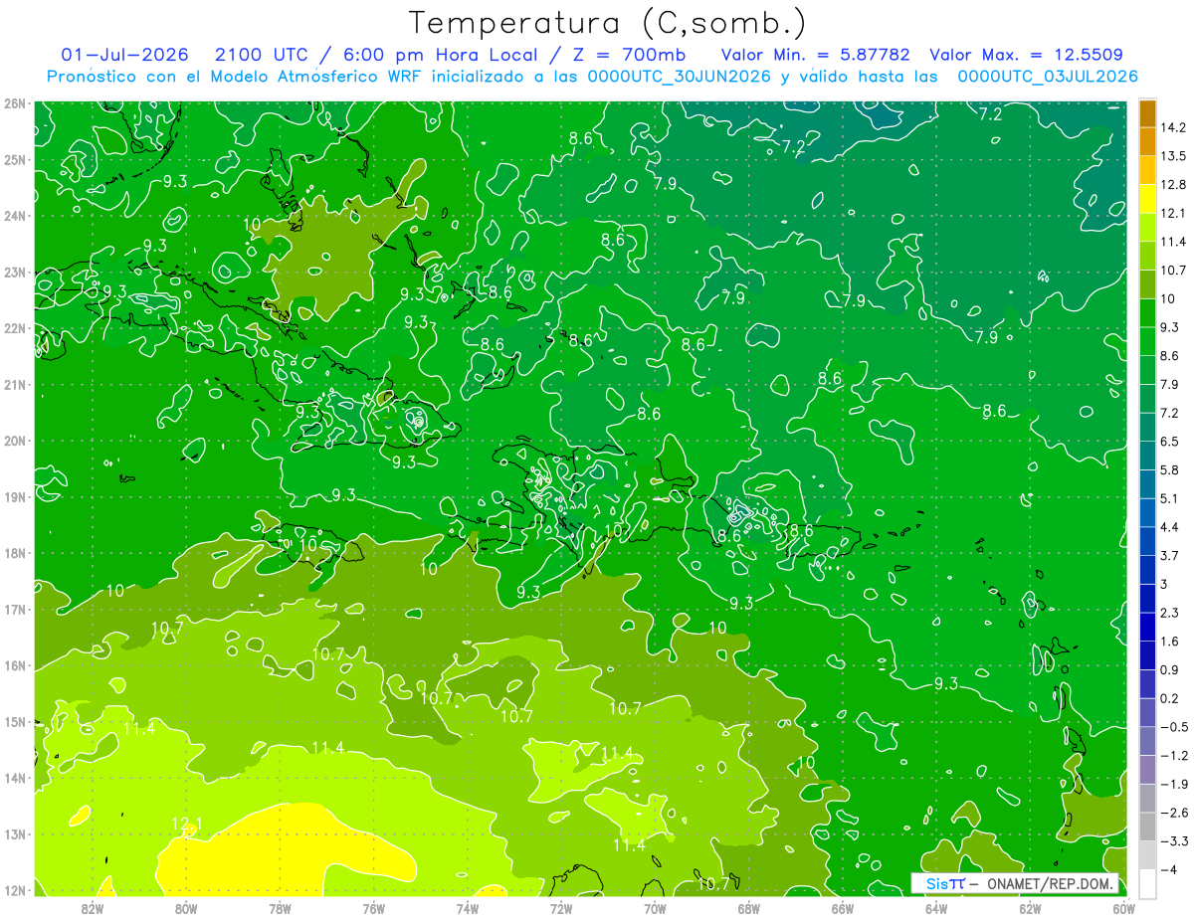Click the colorbar label "4.4"
The width and height of the screenshot is (1194, 922).
1170,526
